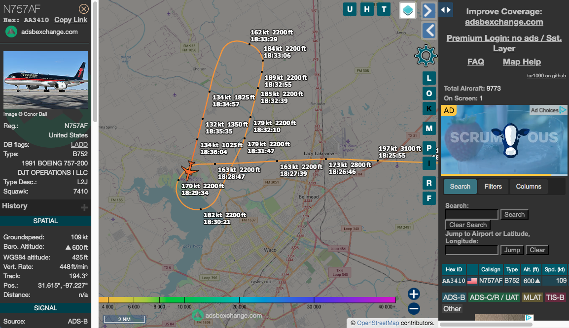Zoom out the map with minus button
This screenshot has width=569, height=328.
(x=414, y=309)
